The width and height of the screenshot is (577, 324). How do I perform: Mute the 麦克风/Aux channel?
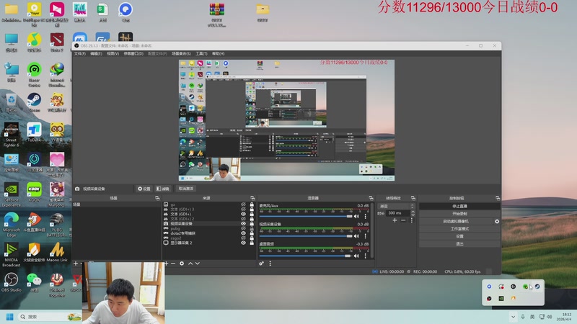coord(356,217)
